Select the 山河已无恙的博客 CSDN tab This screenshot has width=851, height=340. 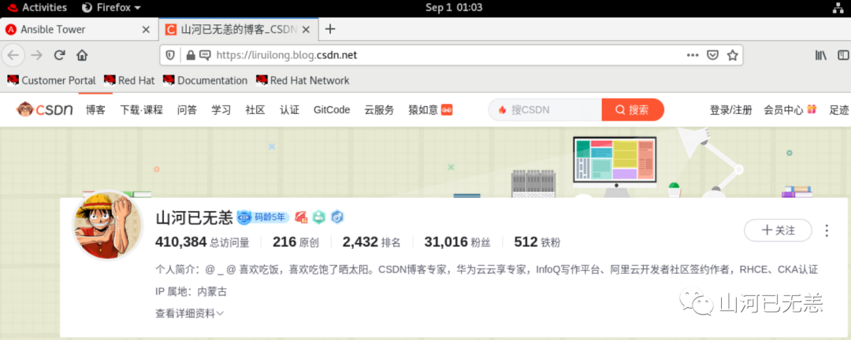click(238, 29)
